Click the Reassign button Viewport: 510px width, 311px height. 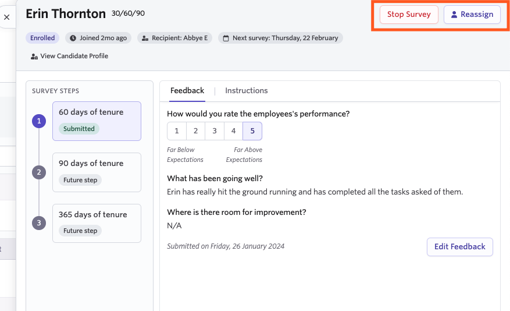pos(472,15)
